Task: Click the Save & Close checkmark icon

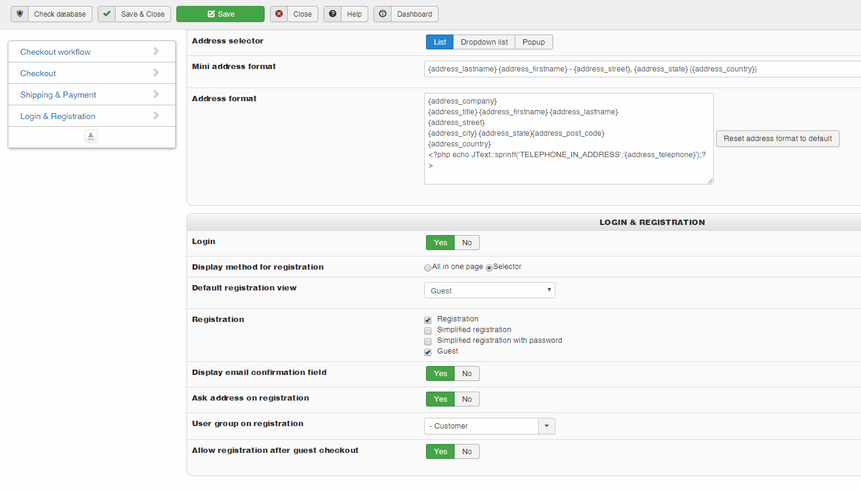Action: tap(107, 14)
